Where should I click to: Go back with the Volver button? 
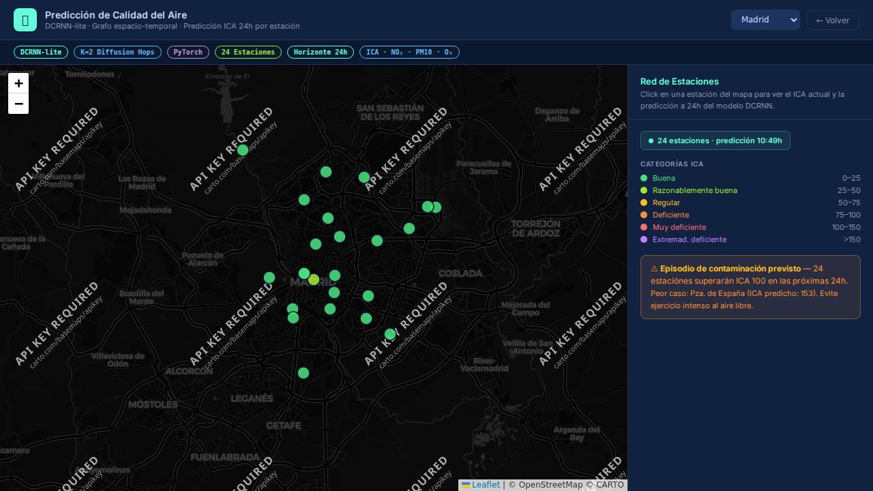pos(833,20)
